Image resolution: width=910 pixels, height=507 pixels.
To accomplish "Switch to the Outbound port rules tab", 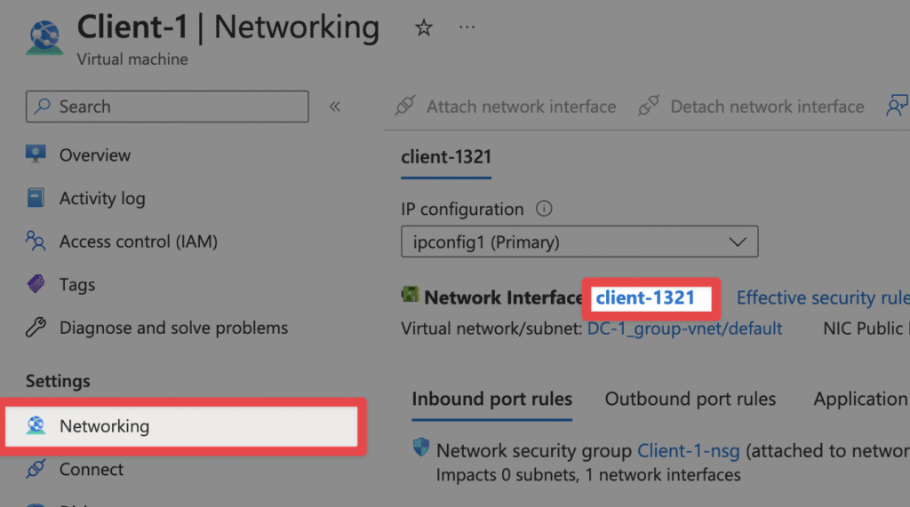I will click(690, 399).
